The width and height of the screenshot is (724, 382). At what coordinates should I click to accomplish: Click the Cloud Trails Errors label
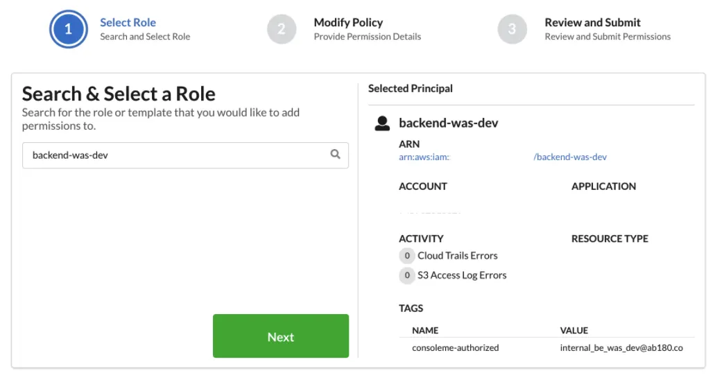pos(458,256)
